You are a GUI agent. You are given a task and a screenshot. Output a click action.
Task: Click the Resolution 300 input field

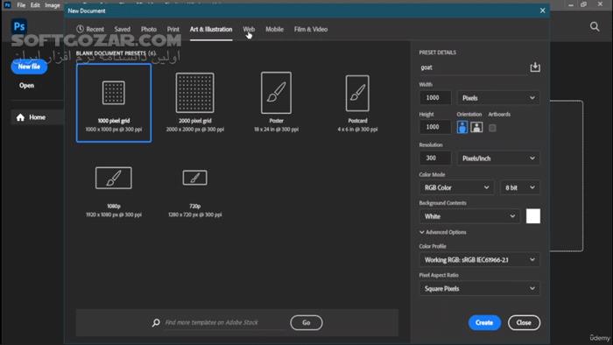pos(435,158)
